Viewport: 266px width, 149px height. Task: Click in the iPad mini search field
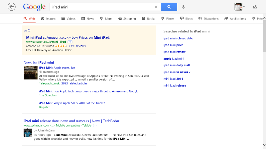click(102, 7)
